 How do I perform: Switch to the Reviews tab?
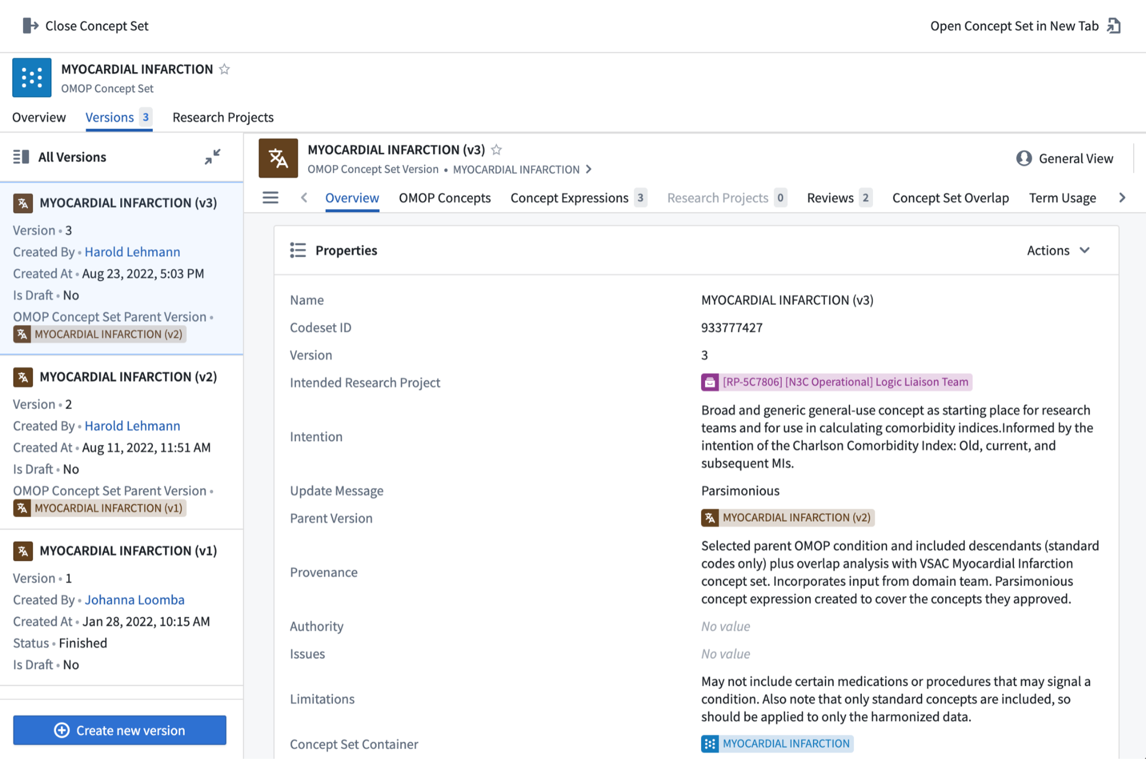tap(830, 198)
